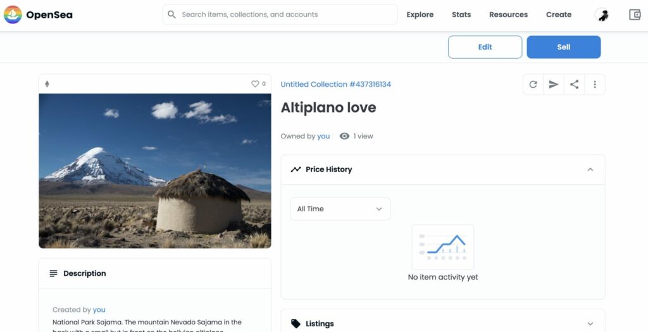Collapse the Price History section
This screenshot has width=648, height=332.
tap(590, 169)
